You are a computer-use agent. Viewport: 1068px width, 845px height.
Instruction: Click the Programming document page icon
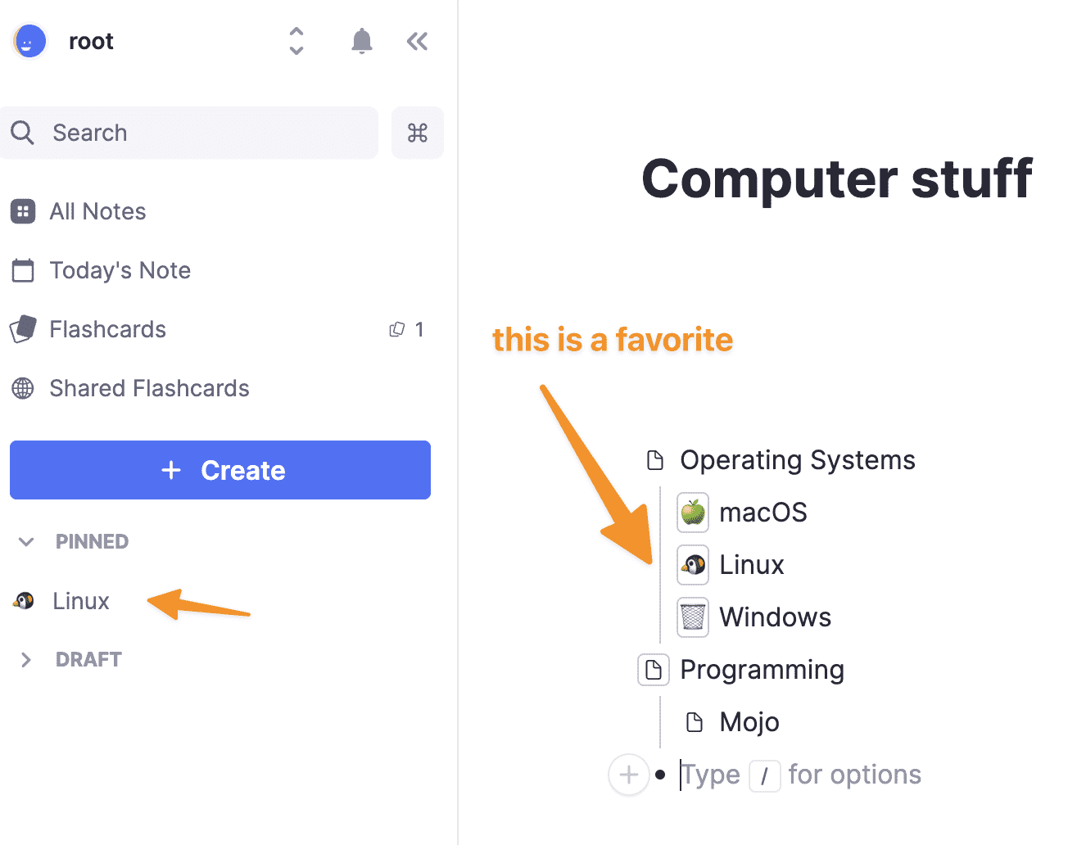tap(654, 670)
